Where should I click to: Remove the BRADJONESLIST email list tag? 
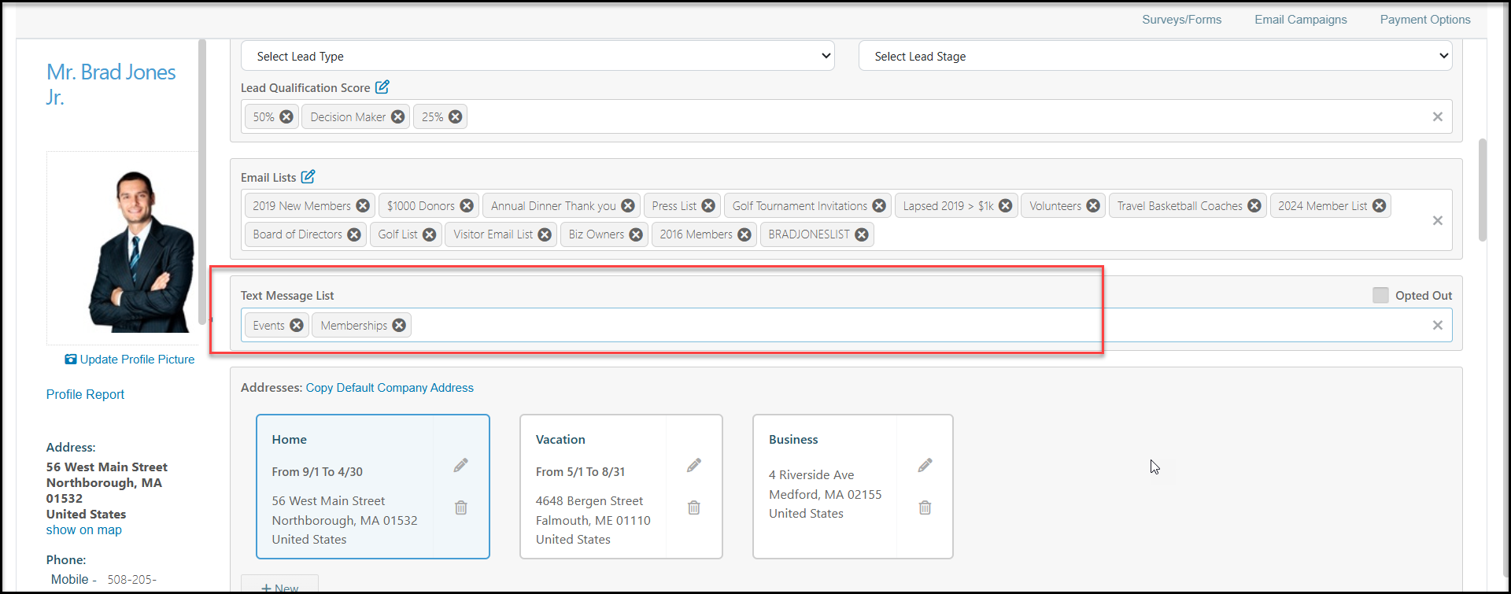tap(862, 234)
